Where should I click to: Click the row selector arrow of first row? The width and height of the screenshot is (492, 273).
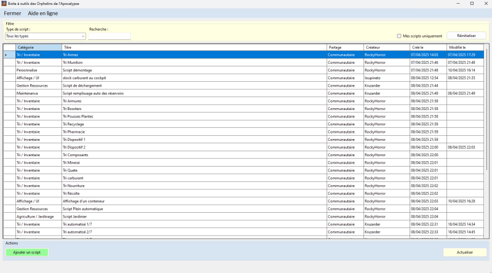tap(6, 55)
